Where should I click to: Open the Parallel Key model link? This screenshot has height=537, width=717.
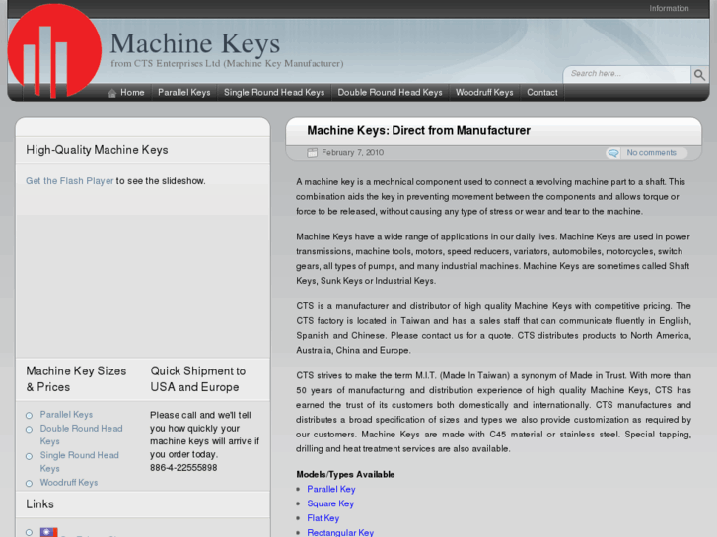click(331, 489)
